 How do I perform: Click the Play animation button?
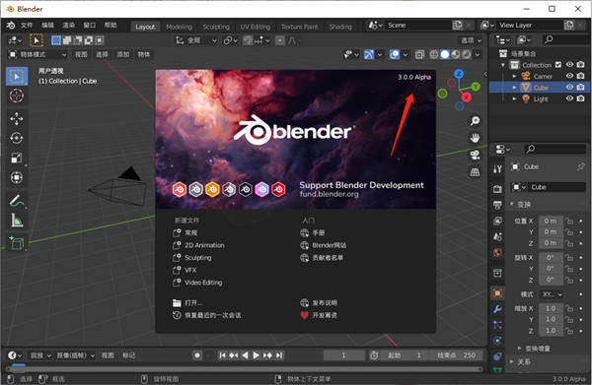coord(256,355)
